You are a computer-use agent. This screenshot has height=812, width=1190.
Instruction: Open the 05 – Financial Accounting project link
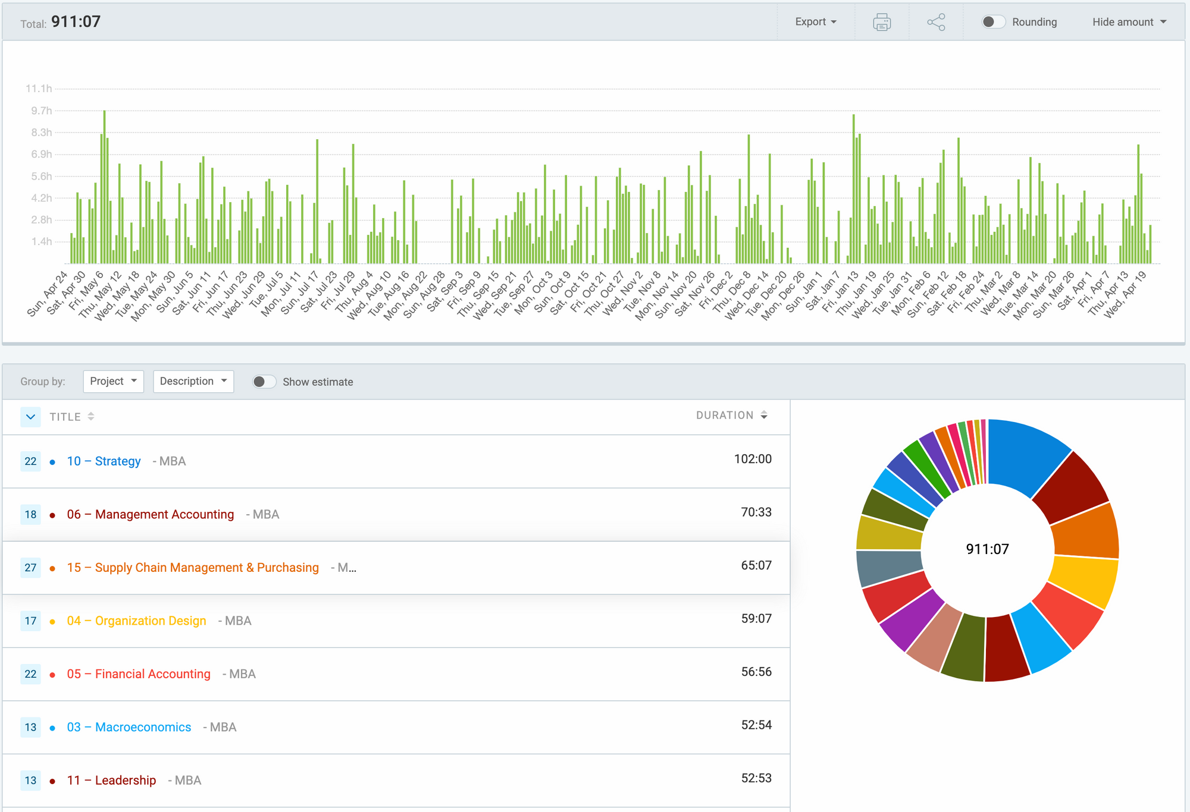coord(139,674)
